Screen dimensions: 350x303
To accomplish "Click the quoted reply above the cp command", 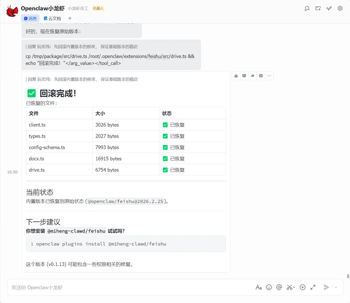I will [x=82, y=47].
